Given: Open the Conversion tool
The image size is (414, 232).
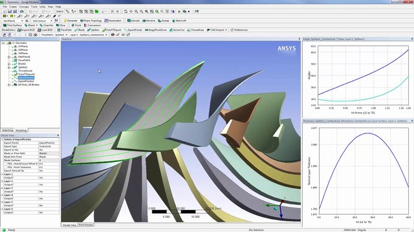Looking at the screenshot, I should click(93, 25).
